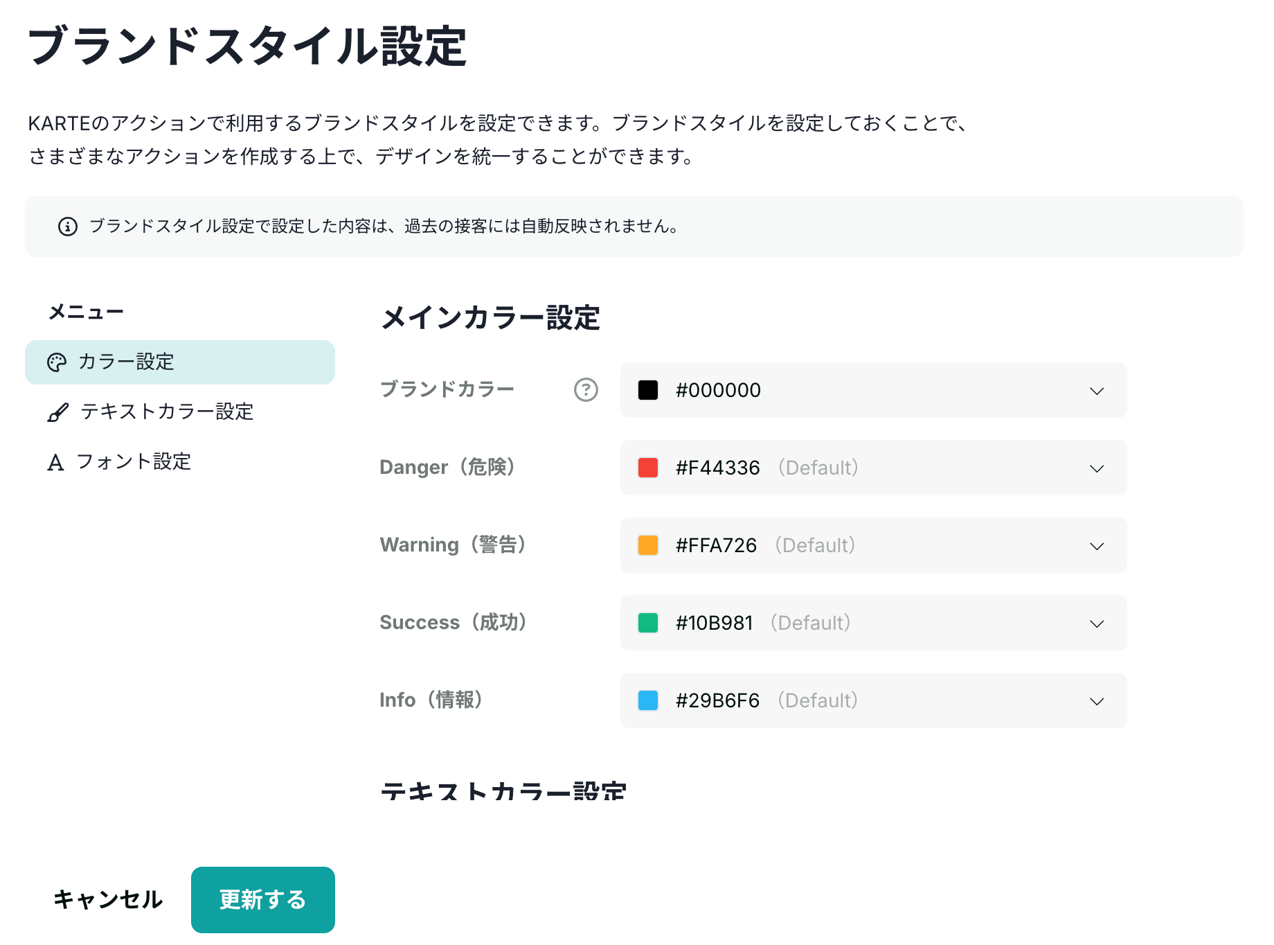
Task: Click the メインカラー設定 section heading
Action: [491, 318]
